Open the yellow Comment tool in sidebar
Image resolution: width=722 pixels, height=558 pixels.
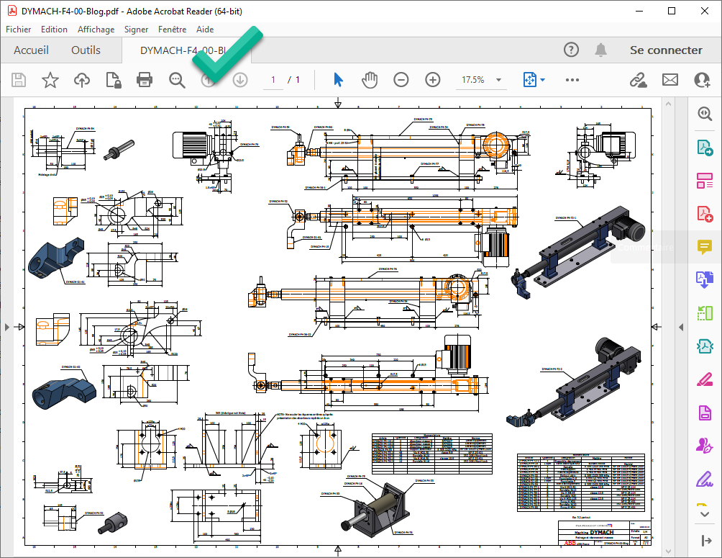click(x=704, y=246)
